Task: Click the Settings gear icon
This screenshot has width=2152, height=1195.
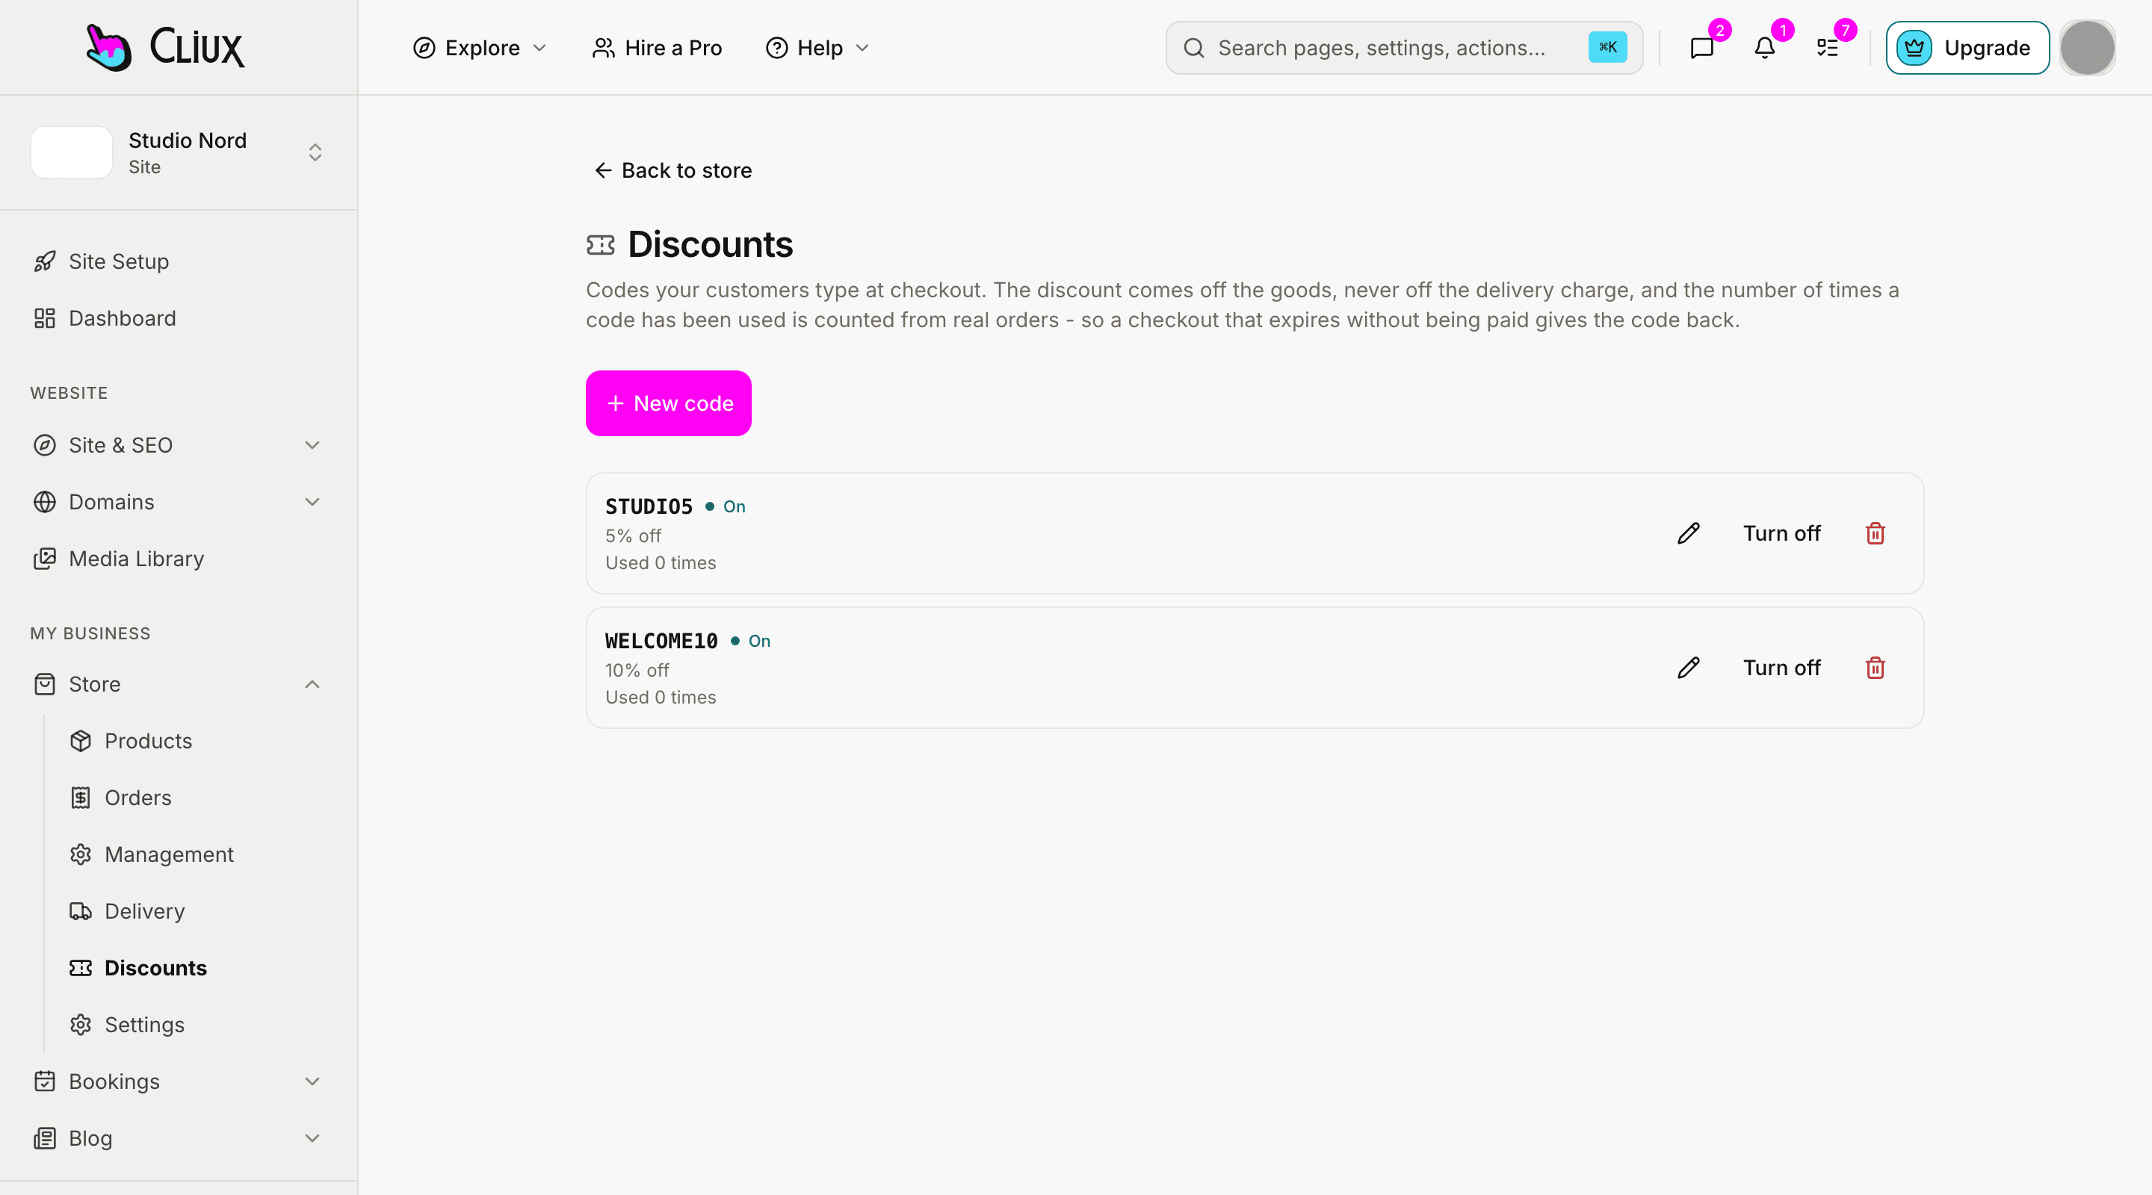Action: [81, 1025]
